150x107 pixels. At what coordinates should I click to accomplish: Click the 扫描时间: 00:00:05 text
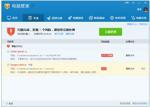pyautogui.click(x=42, y=34)
